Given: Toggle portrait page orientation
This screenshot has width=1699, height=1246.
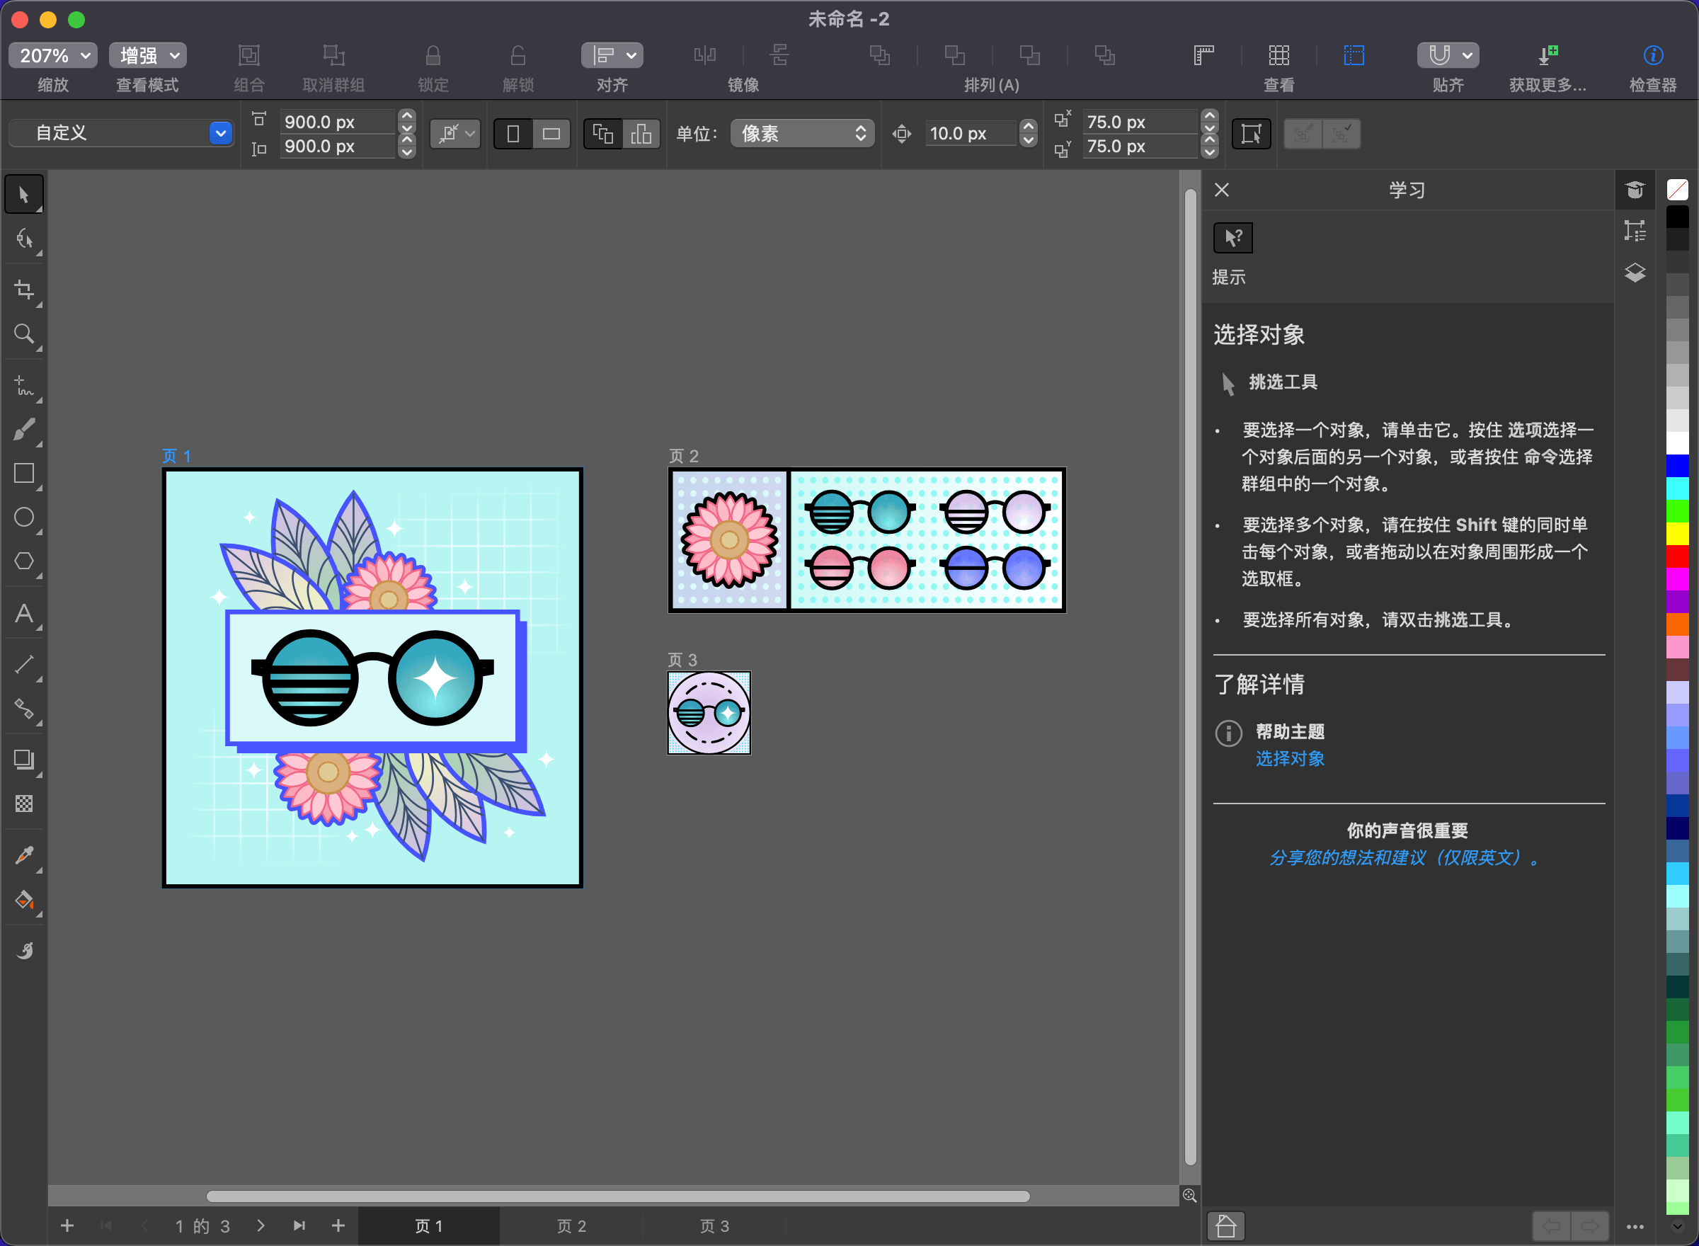Looking at the screenshot, I should pos(513,135).
